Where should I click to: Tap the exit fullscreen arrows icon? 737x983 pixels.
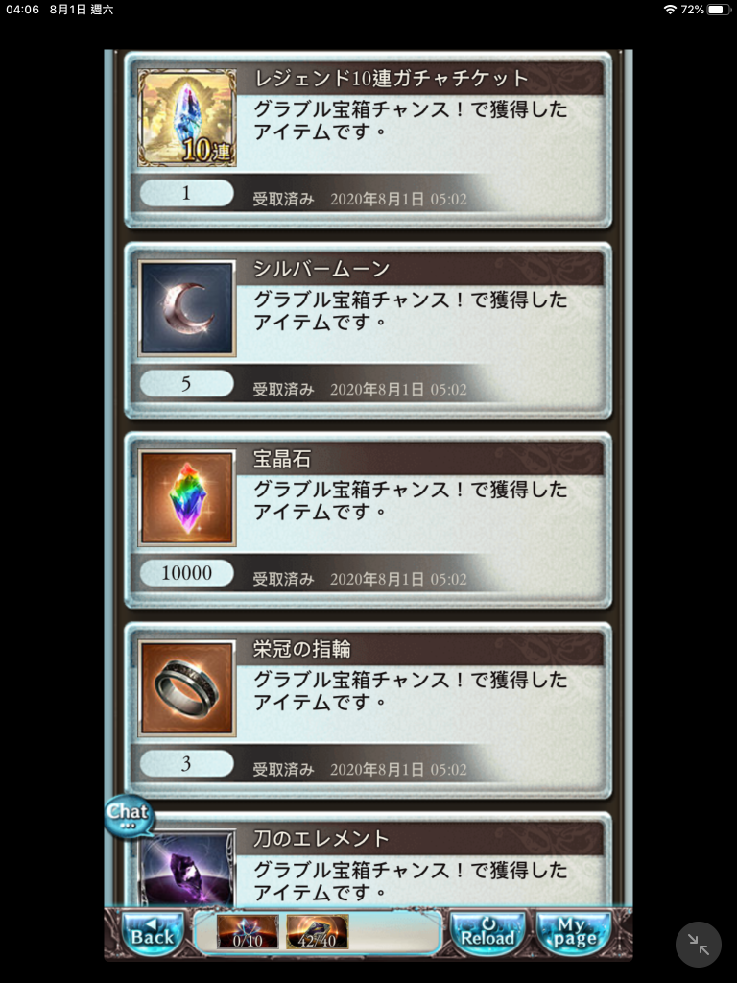(x=699, y=945)
